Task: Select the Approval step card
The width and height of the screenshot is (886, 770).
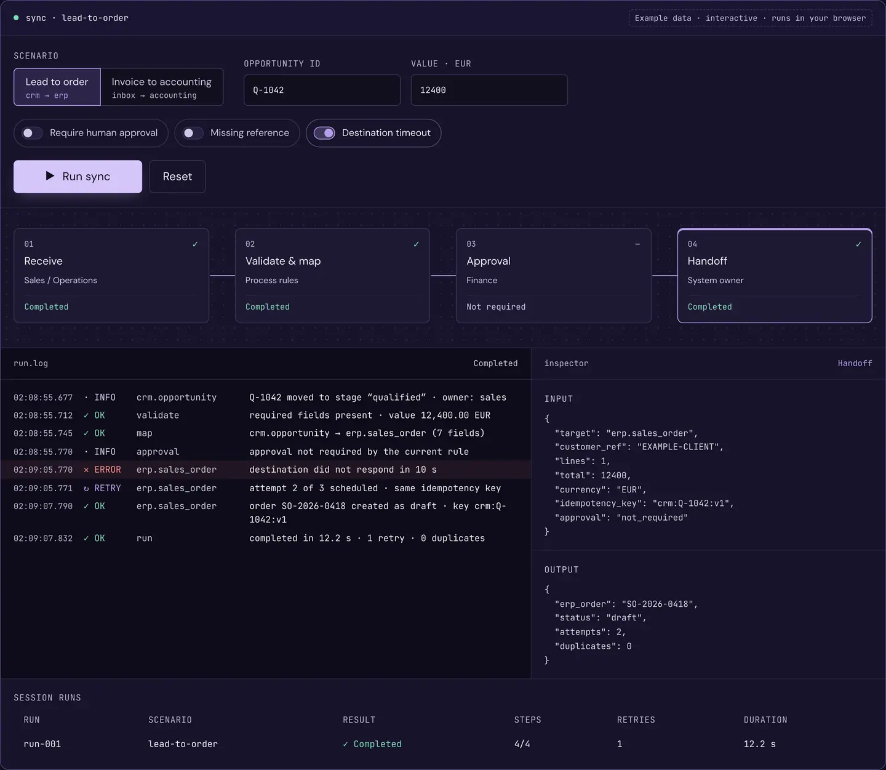Action: tap(554, 276)
